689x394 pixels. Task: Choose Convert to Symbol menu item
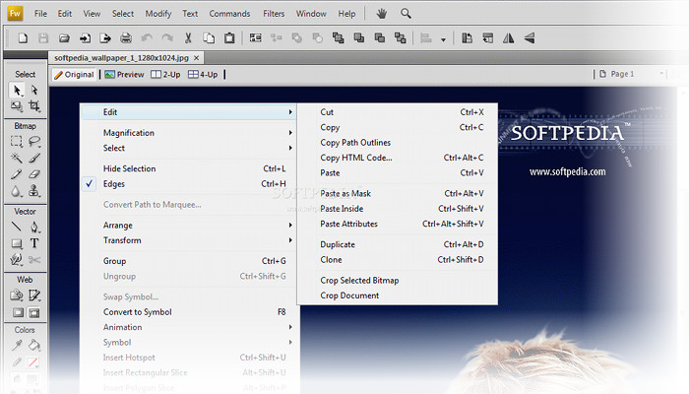tap(190, 312)
